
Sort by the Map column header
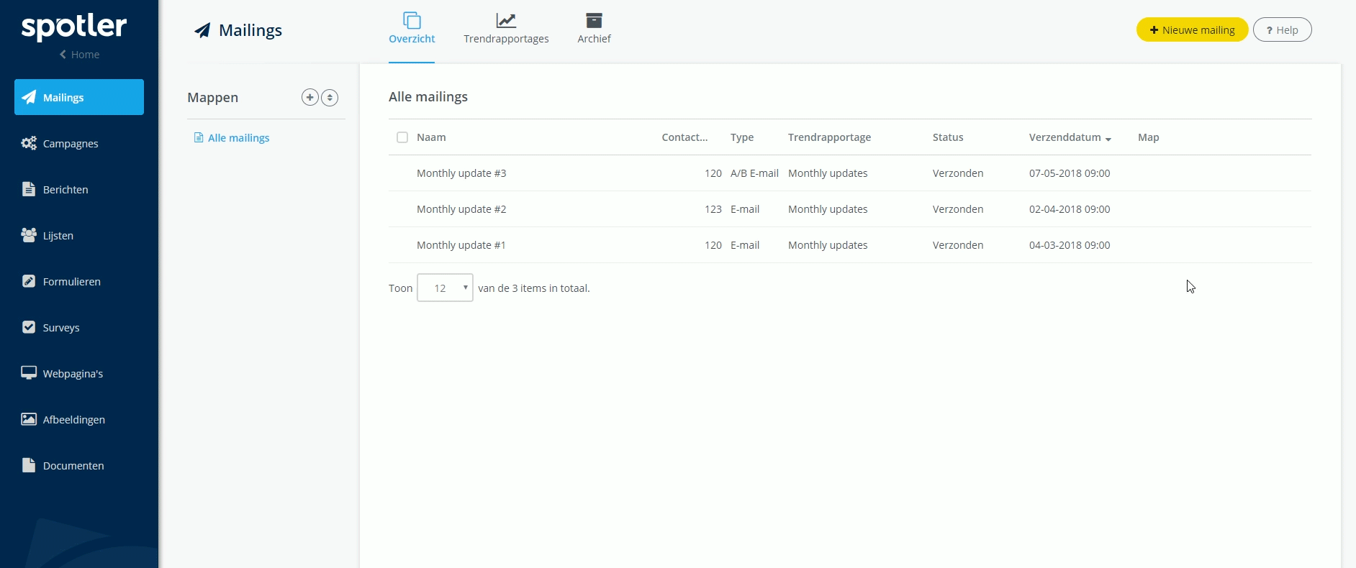[x=1148, y=137]
